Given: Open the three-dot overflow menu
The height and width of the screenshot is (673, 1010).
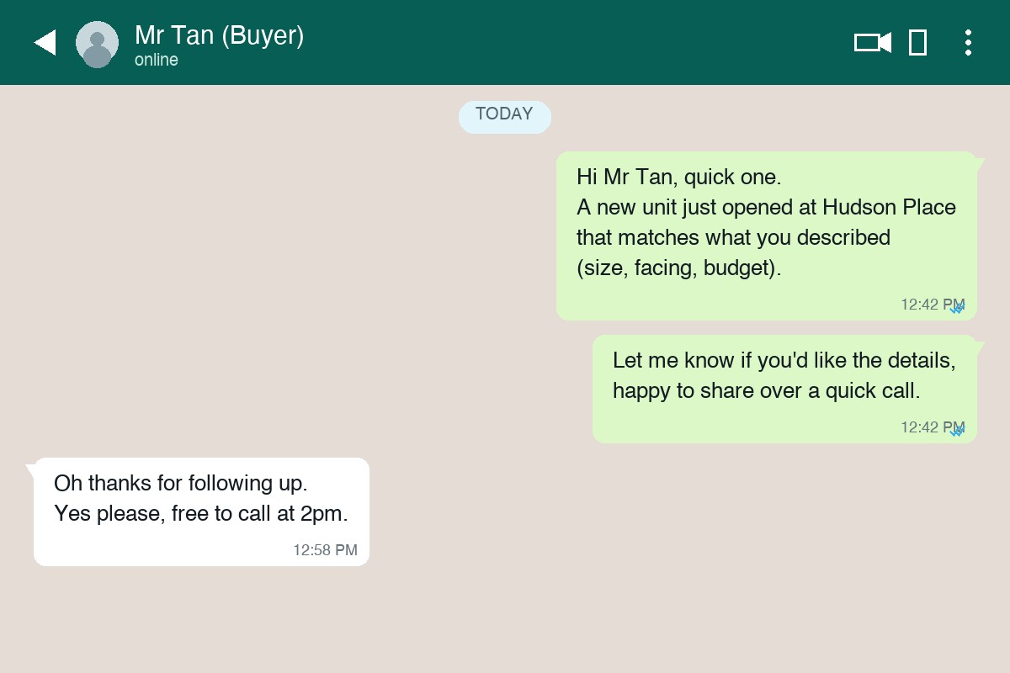Looking at the screenshot, I should (968, 42).
